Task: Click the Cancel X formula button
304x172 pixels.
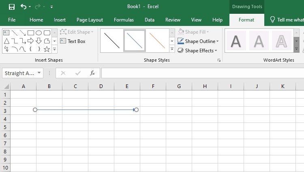Action: (63, 73)
